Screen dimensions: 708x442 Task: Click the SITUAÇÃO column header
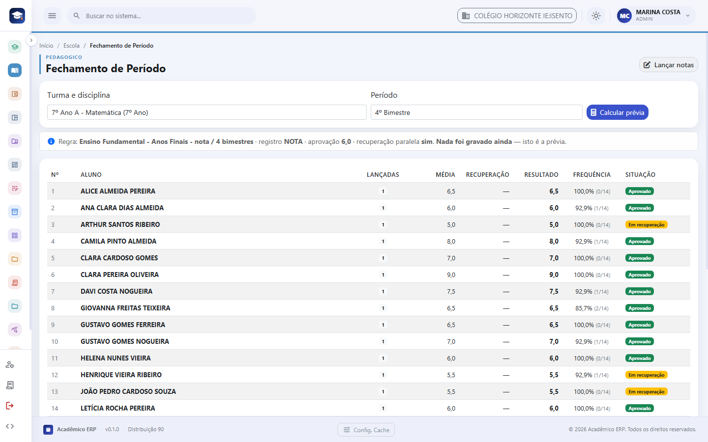coord(640,175)
